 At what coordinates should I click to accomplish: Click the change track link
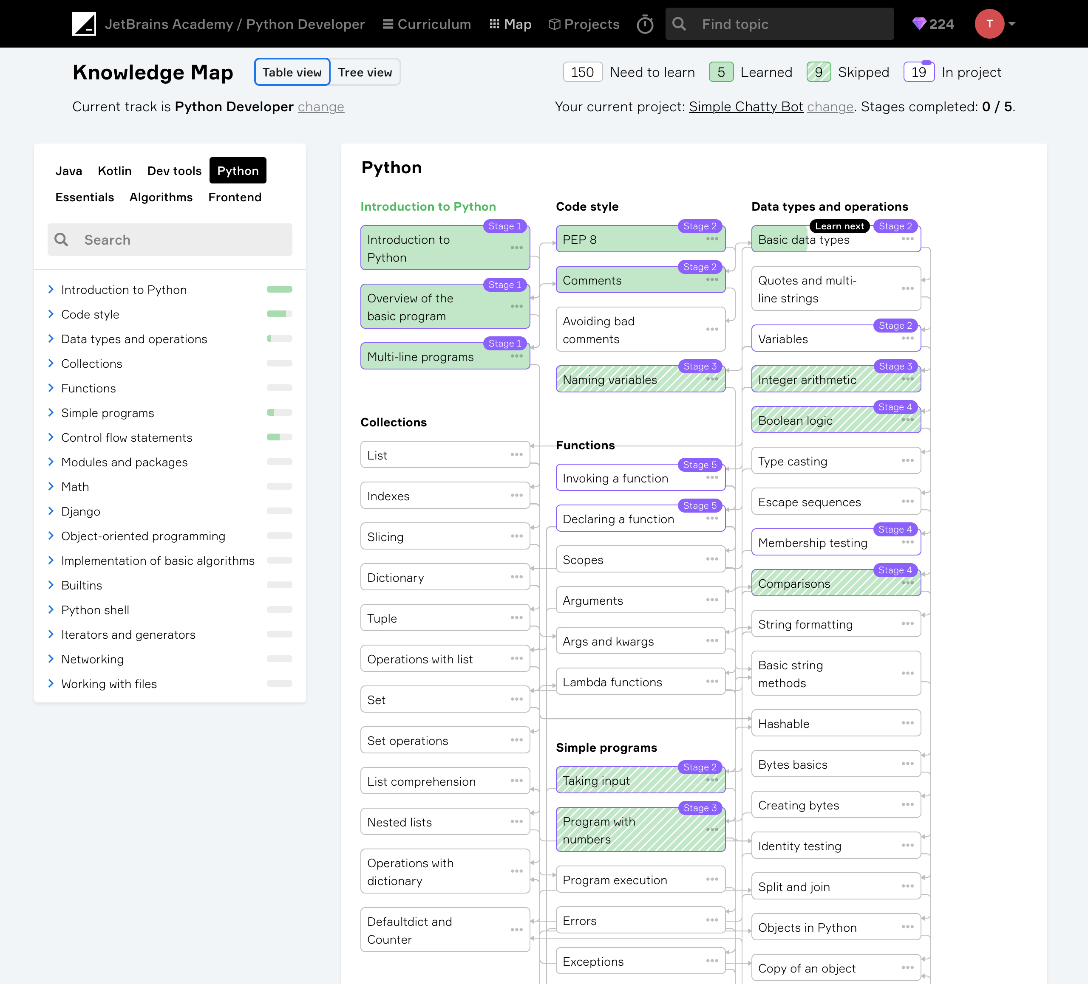pyautogui.click(x=321, y=106)
